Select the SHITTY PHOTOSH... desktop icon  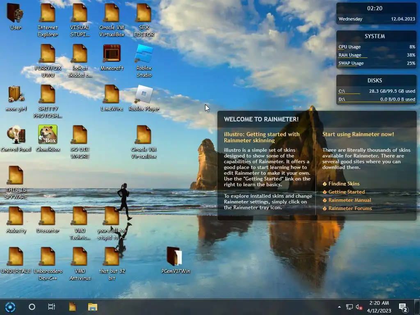(48, 101)
